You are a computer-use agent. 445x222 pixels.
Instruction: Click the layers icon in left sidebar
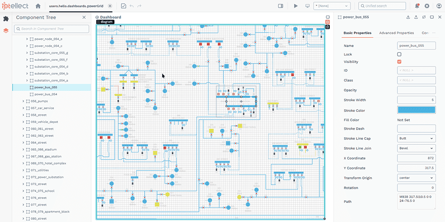(x=6, y=31)
